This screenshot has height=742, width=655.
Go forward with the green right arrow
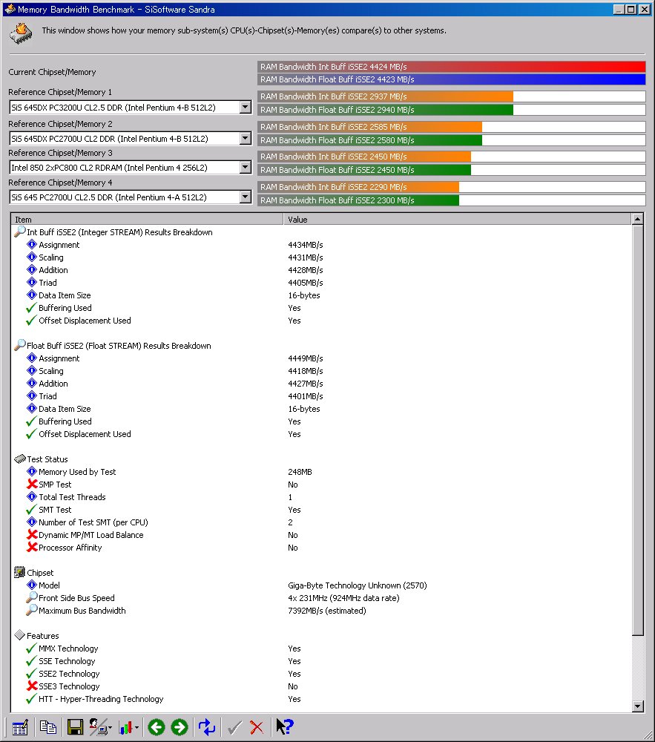[x=180, y=727]
